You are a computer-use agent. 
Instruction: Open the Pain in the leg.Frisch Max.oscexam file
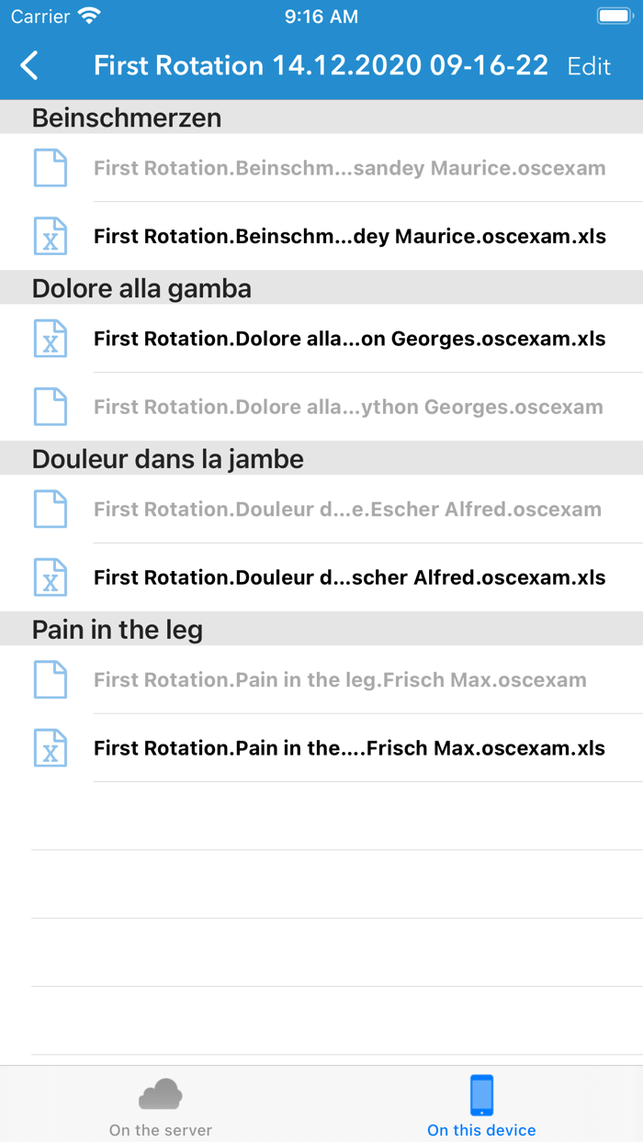coord(340,679)
